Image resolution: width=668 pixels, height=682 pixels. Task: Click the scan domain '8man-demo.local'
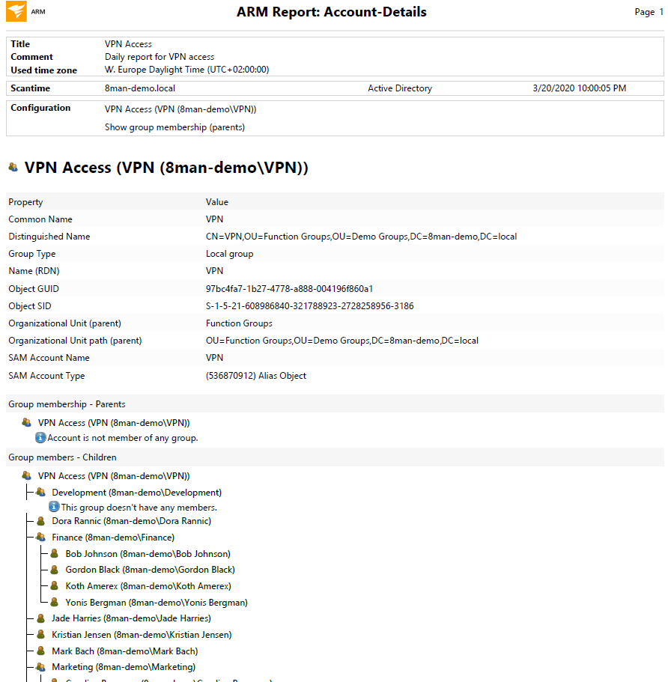point(140,88)
